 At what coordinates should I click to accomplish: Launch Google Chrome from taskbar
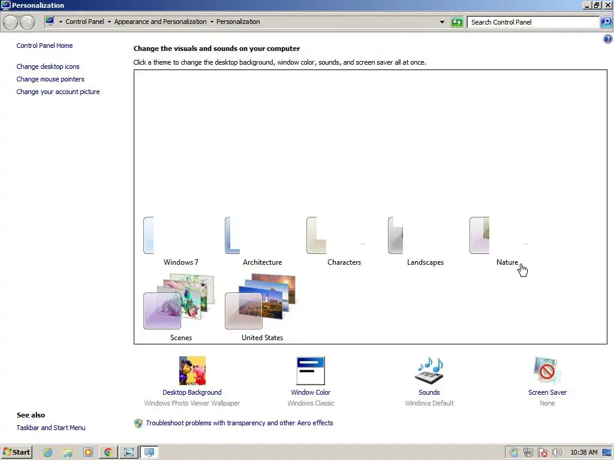pos(109,453)
